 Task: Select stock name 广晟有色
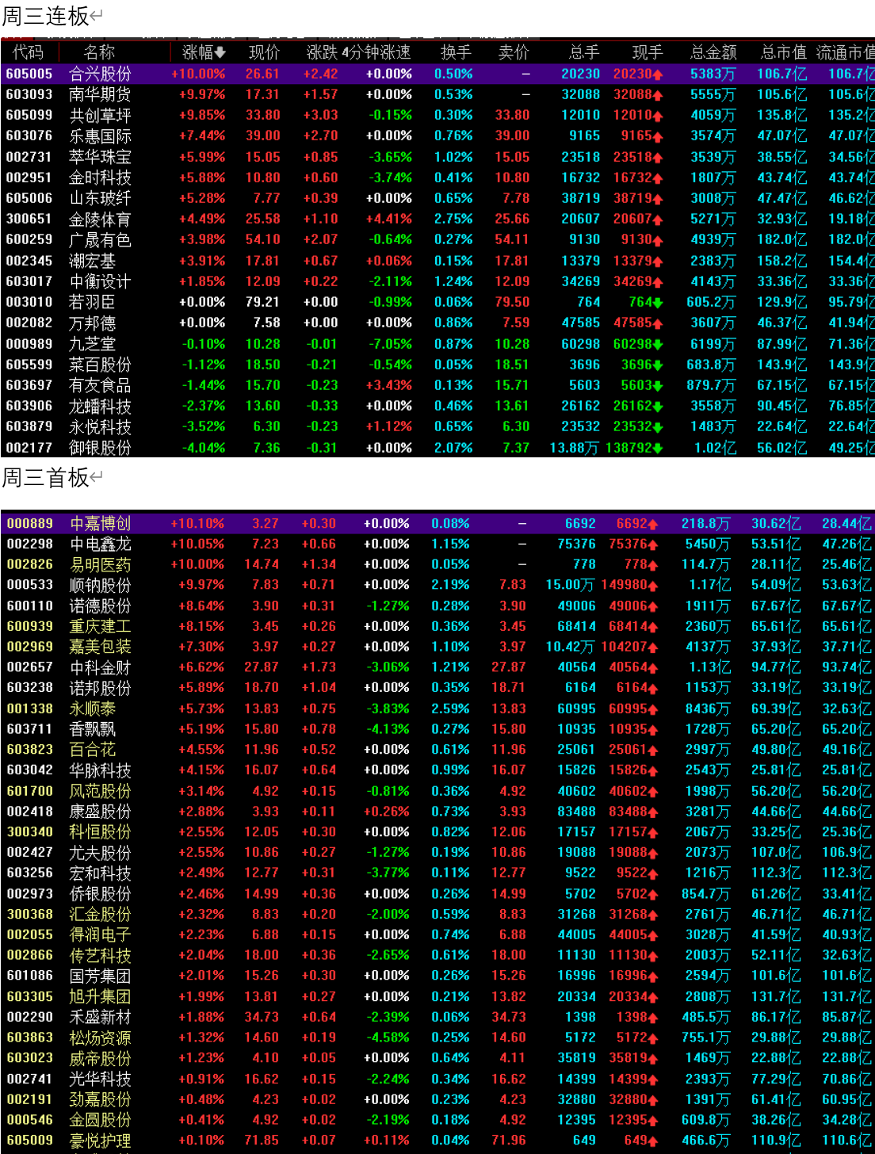100,239
